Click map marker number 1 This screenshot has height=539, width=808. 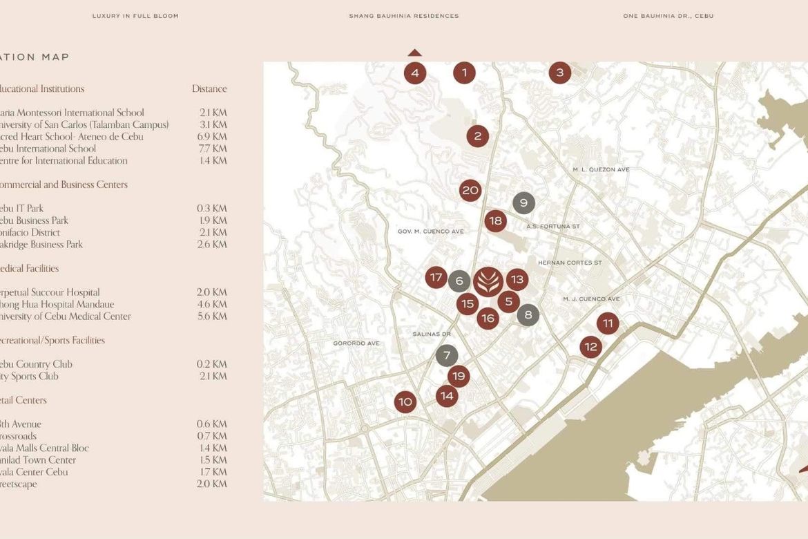click(464, 73)
